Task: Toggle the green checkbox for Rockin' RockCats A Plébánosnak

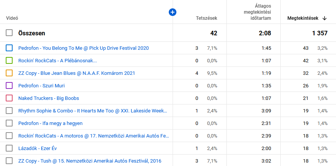Action: [9, 61]
